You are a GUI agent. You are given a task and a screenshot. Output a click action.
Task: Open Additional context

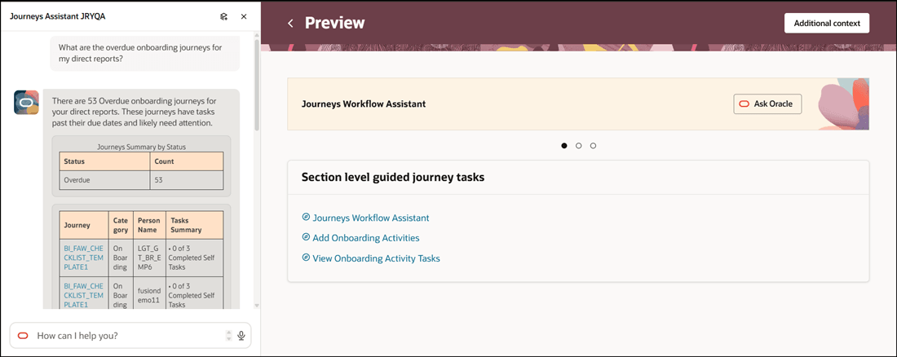pyautogui.click(x=827, y=23)
